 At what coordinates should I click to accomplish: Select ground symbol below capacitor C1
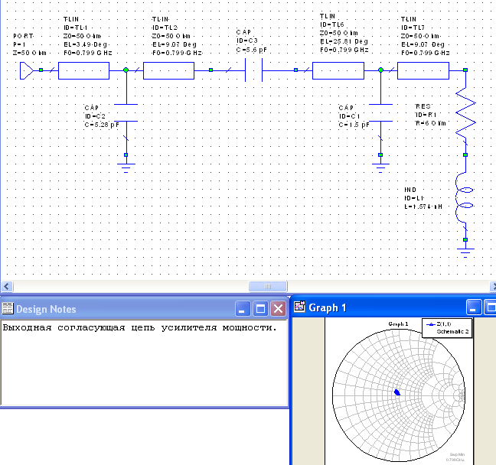(x=380, y=167)
